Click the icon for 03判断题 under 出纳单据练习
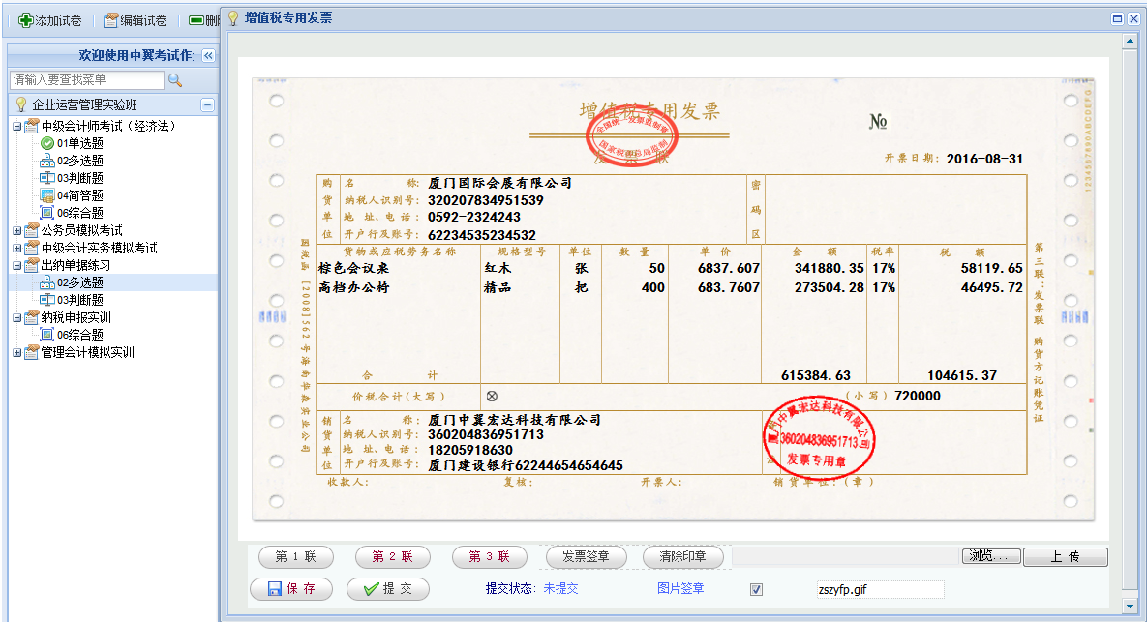The image size is (1147, 622). (47, 300)
